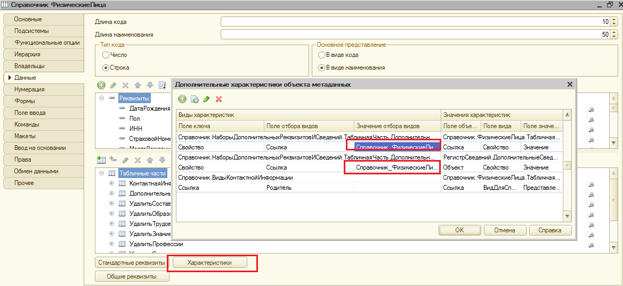Screen dimensions: 623x286
Task: Move attribute down using arrow above Реквизиты list
Action: (150, 85)
